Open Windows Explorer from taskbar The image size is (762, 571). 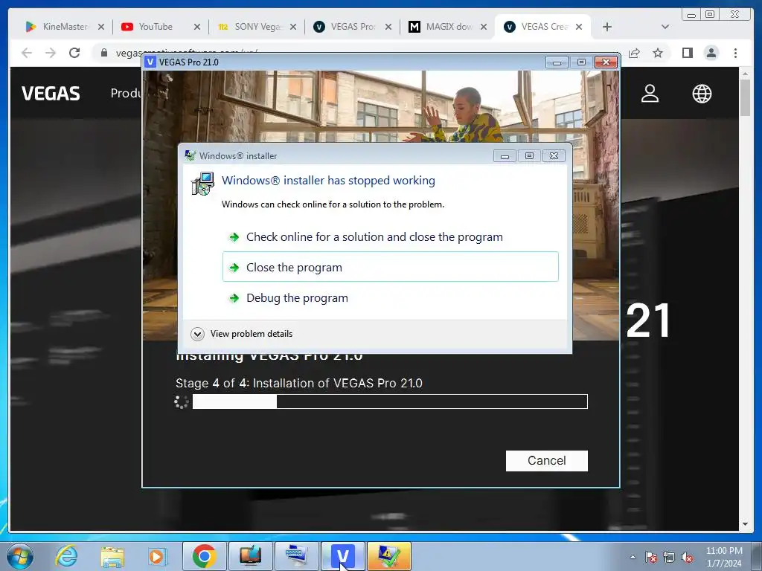pos(112,556)
